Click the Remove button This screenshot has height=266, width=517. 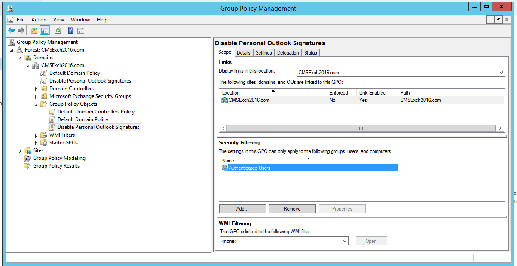[292, 209]
